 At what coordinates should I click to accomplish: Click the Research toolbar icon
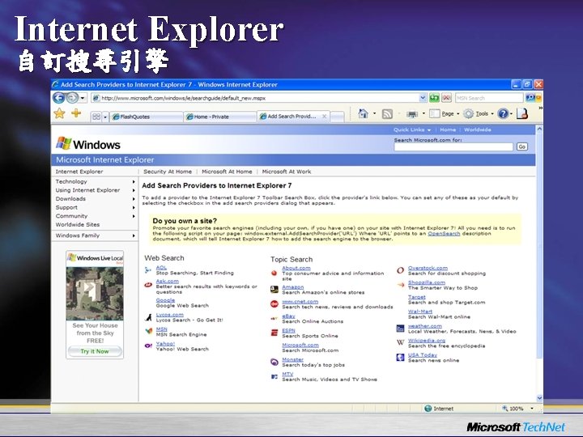coord(522,113)
